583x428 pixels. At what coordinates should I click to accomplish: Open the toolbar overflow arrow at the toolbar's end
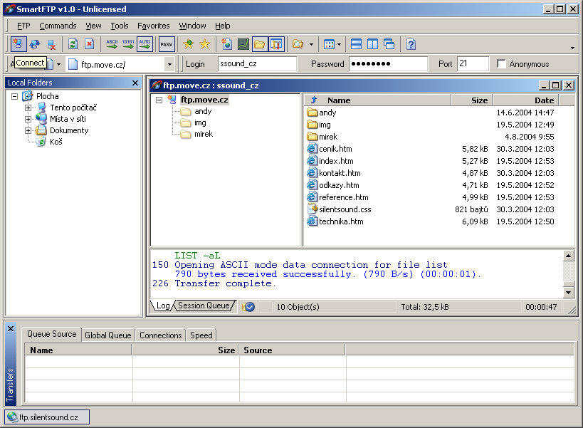click(572, 48)
